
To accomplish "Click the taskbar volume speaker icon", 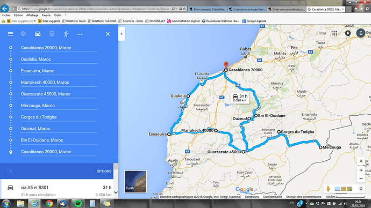I will (345, 204).
